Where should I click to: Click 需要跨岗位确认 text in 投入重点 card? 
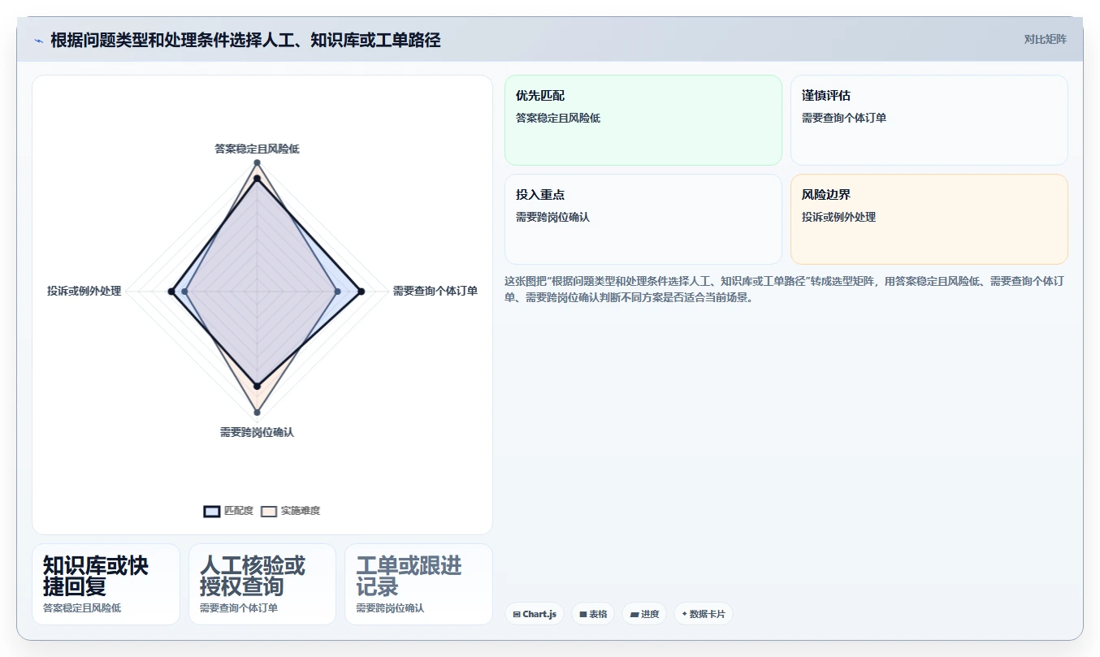click(552, 217)
